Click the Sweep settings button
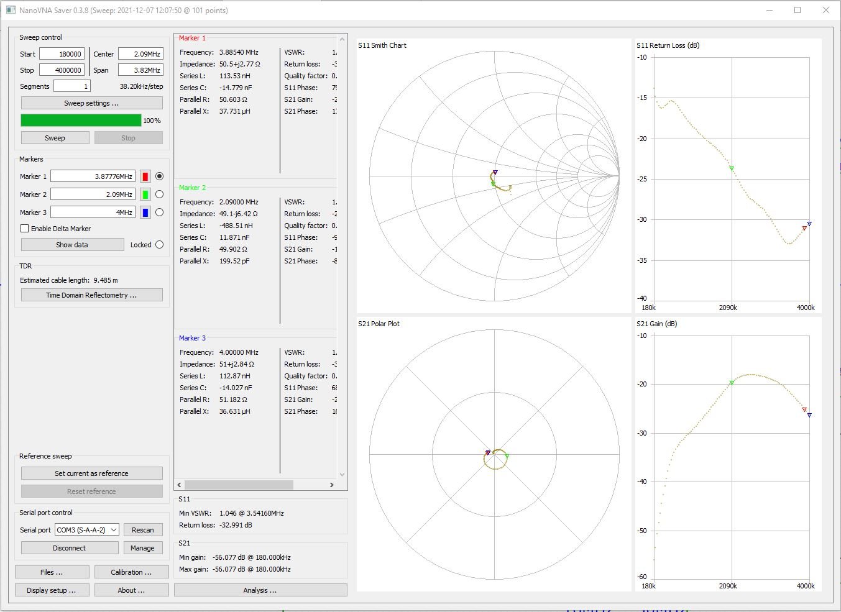 92,103
